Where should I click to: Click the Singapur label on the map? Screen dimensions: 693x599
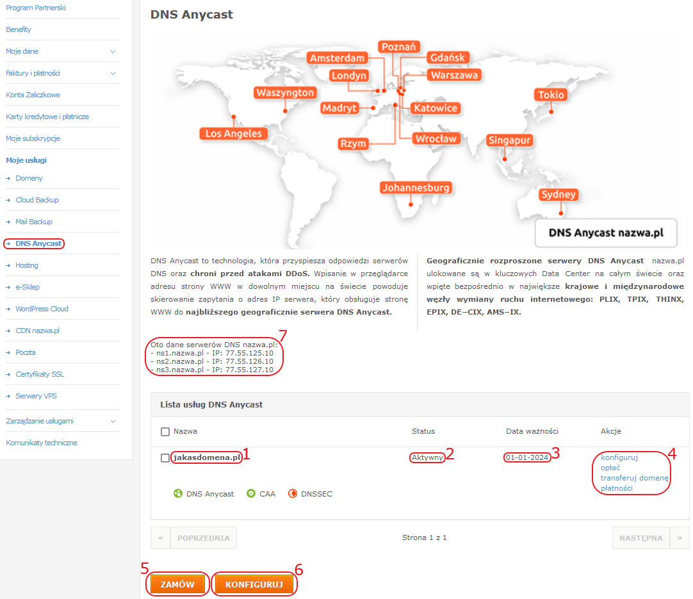[x=510, y=140]
